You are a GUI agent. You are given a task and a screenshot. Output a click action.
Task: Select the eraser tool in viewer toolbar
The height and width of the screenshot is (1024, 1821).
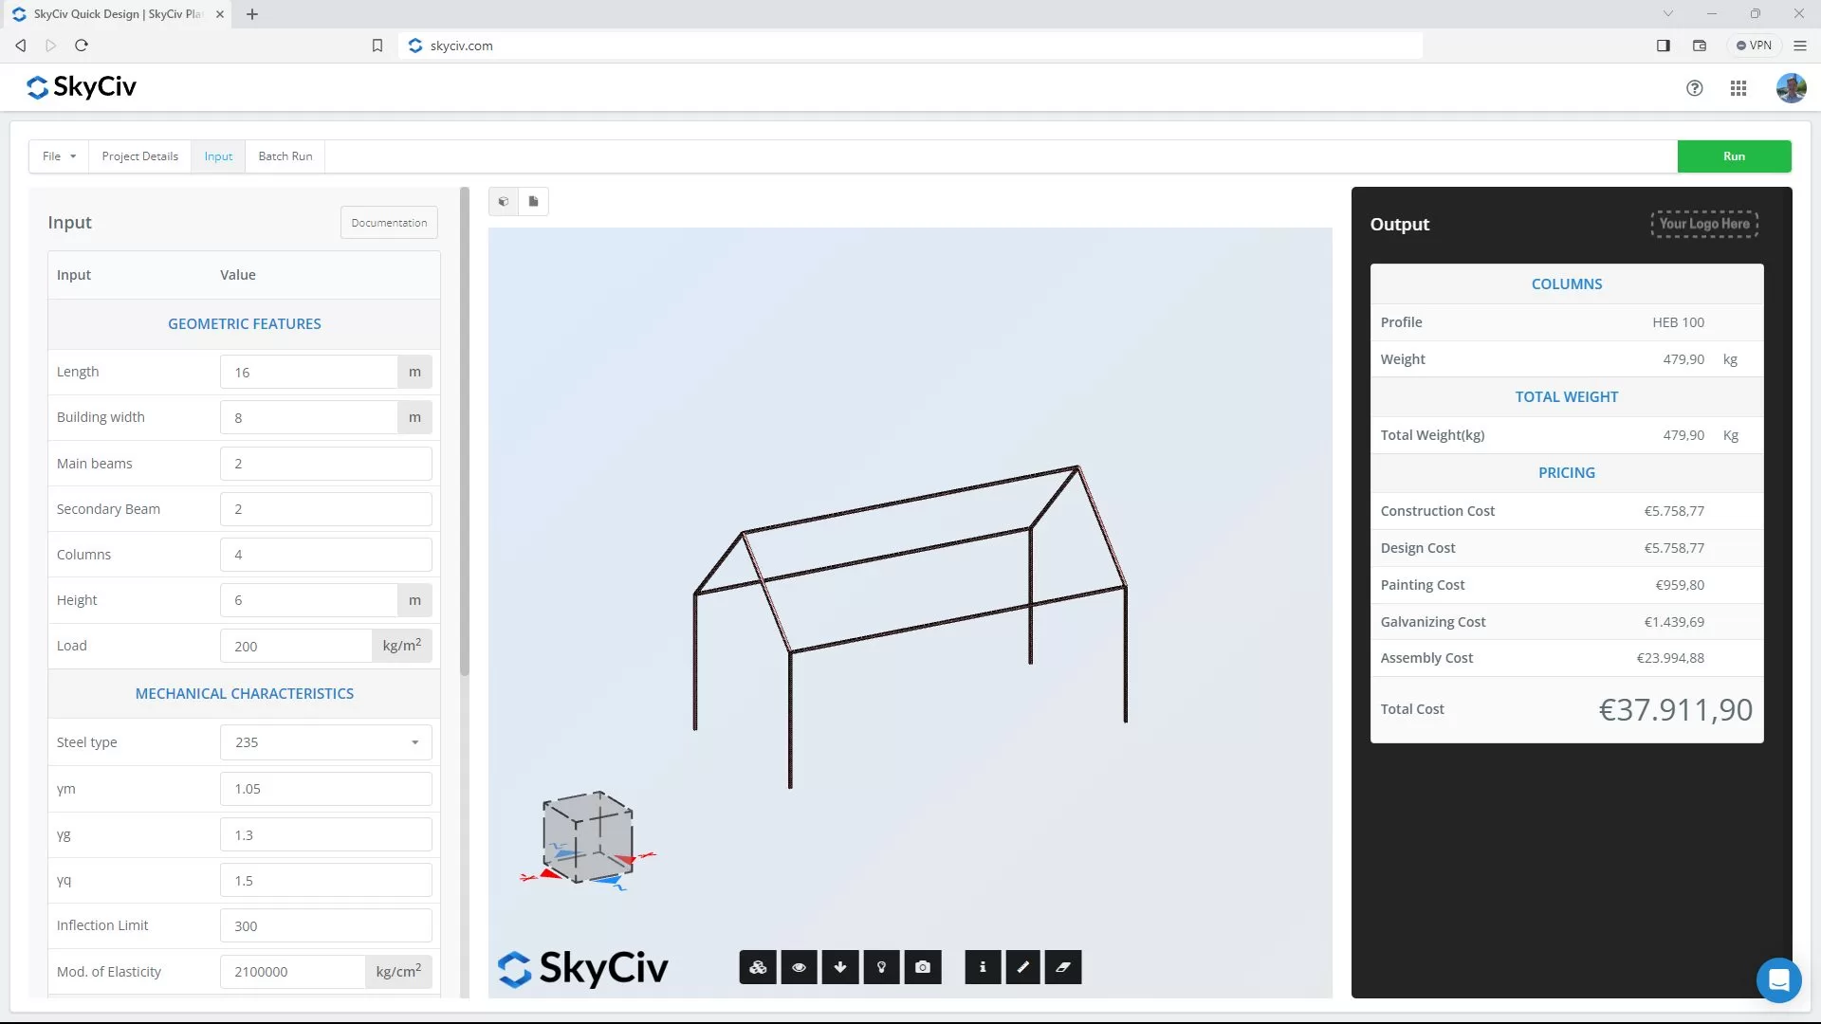[1063, 967]
